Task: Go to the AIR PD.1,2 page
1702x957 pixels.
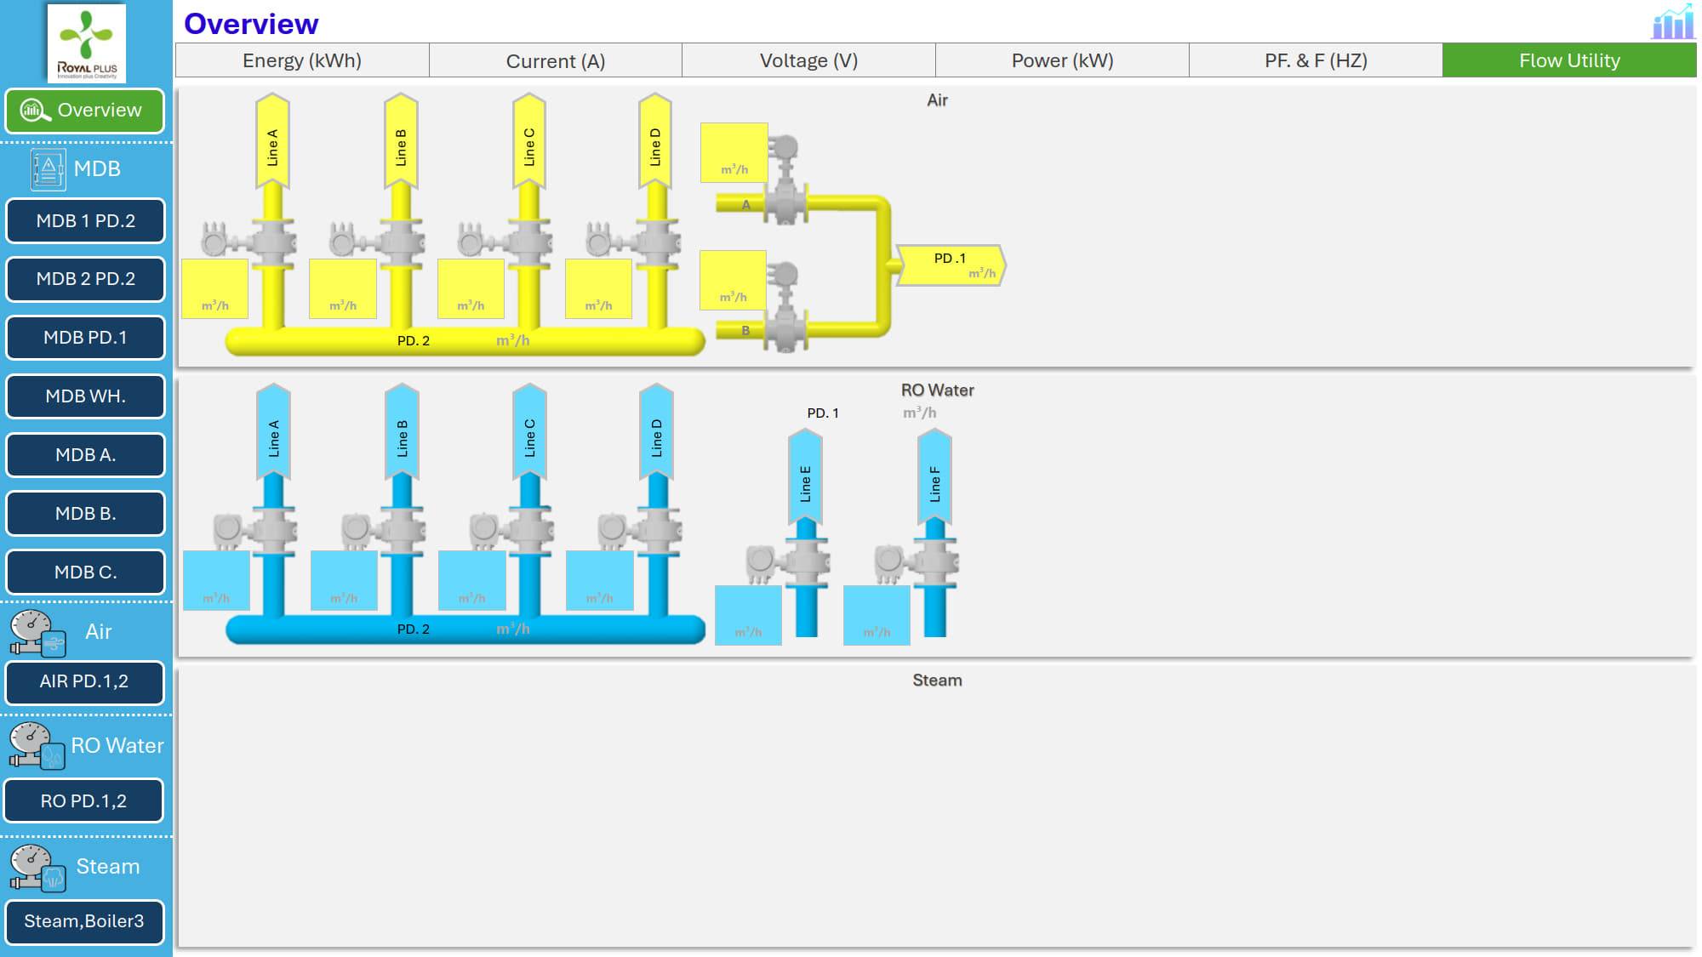Action: (84, 681)
